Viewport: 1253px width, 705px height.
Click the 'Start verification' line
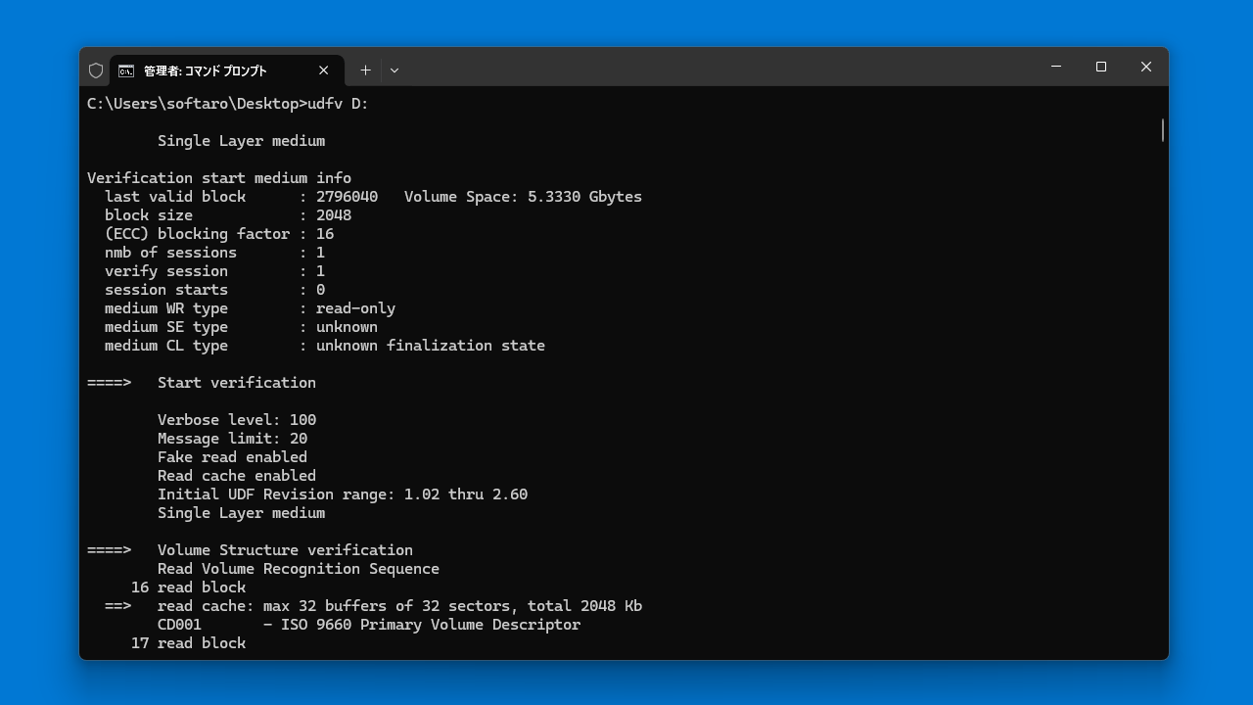202,383
